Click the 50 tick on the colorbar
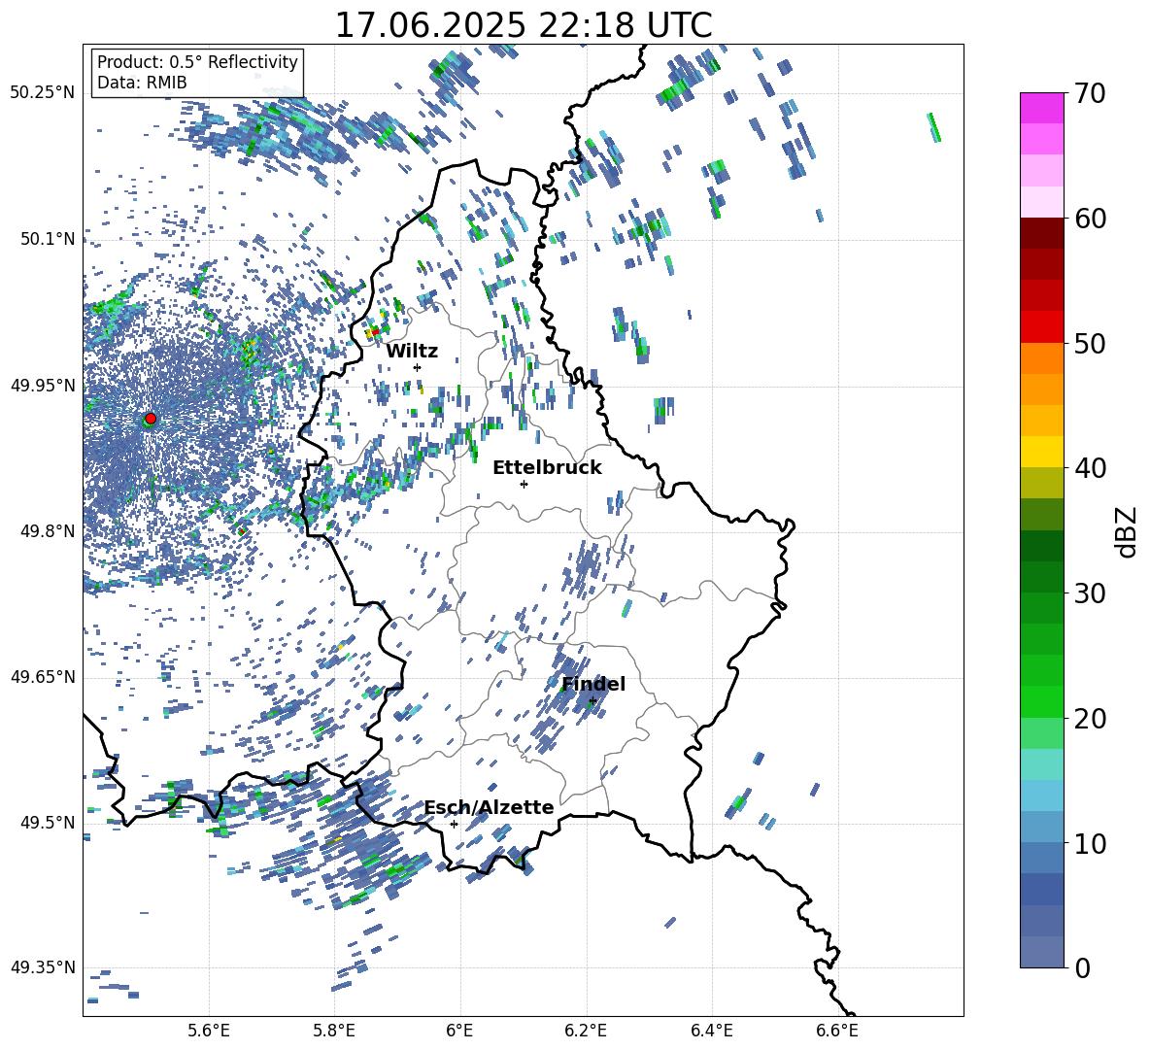 click(x=1089, y=343)
